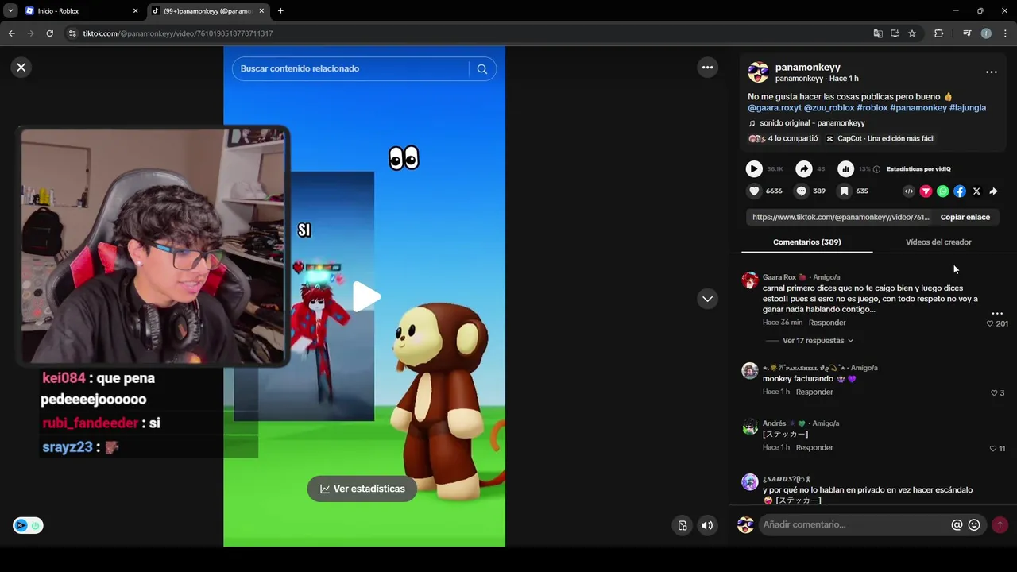Click the vidIQ shares arrow icon
1017x572 pixels.
(x=804, y=168)
